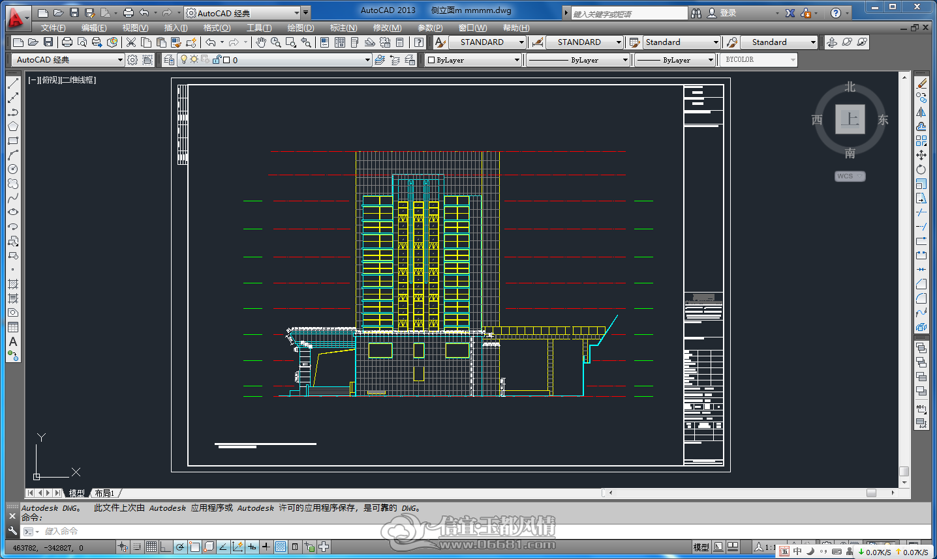Toggle Polar Tracking in the status bar

180,547
